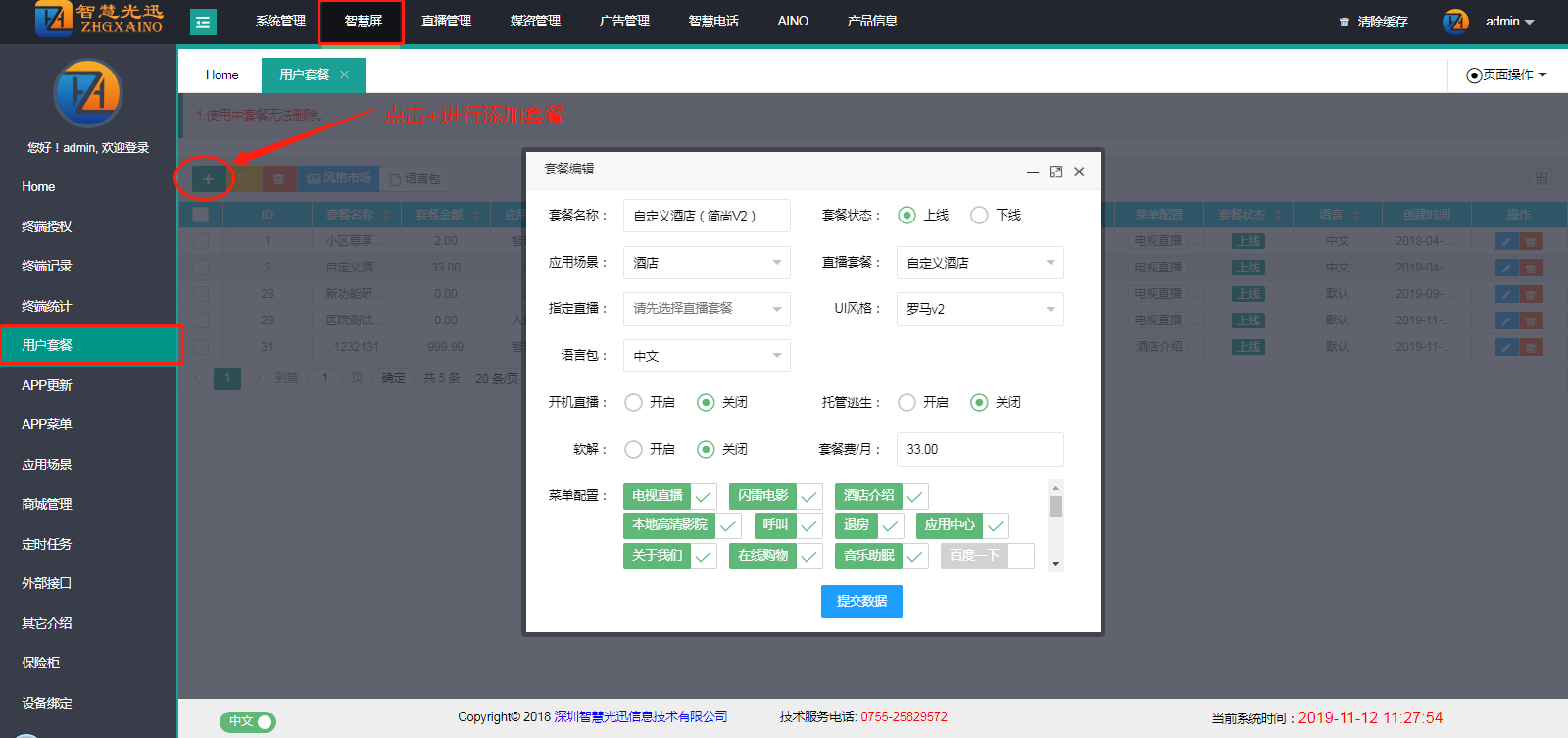Click the clear cache trash icon

(x=1345, y=22)
